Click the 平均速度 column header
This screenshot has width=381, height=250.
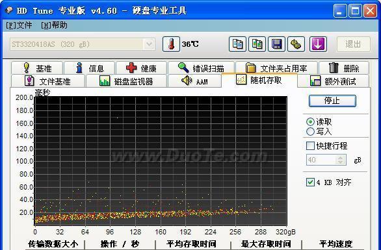pos(335,244)
